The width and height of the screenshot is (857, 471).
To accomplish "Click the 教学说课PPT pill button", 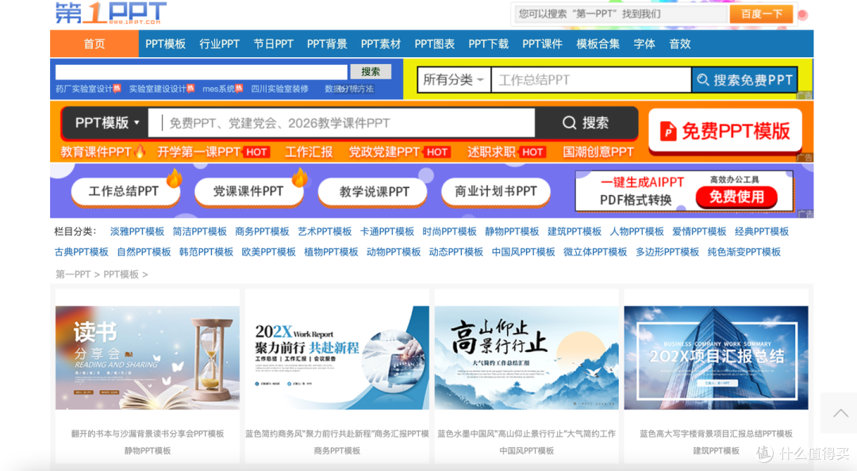I will 372,192.
